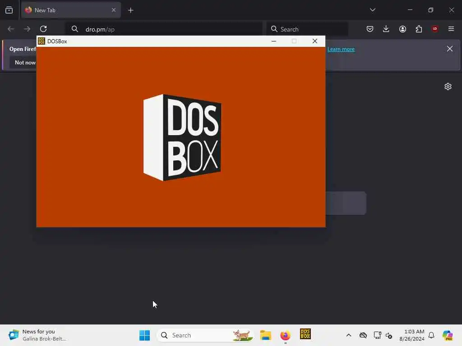
Task: Open the muted volume tray icon
Action: [389, 335]
